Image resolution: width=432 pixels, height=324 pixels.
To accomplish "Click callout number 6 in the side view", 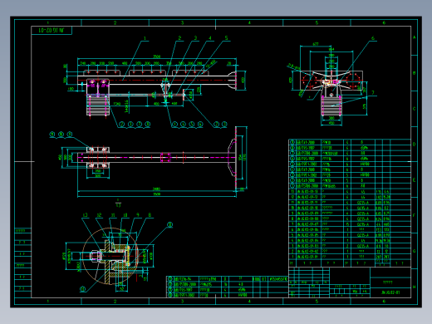I will pyautogui.click(x=373, y=38).
